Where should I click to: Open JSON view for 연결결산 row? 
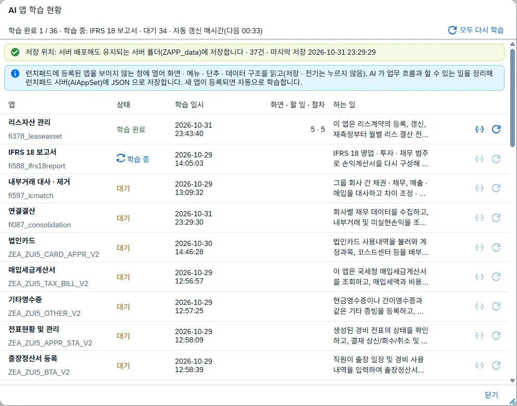pos(480,218)
